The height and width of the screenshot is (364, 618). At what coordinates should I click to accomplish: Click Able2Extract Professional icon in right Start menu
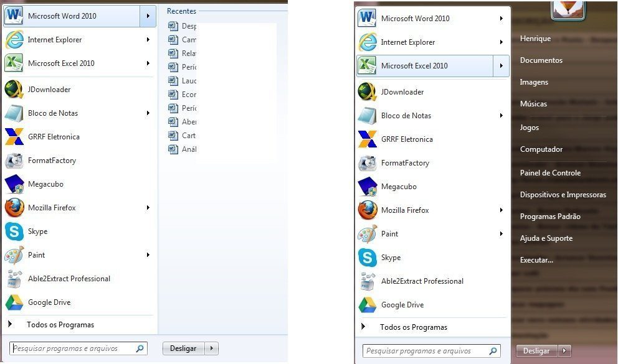(367, 281)
